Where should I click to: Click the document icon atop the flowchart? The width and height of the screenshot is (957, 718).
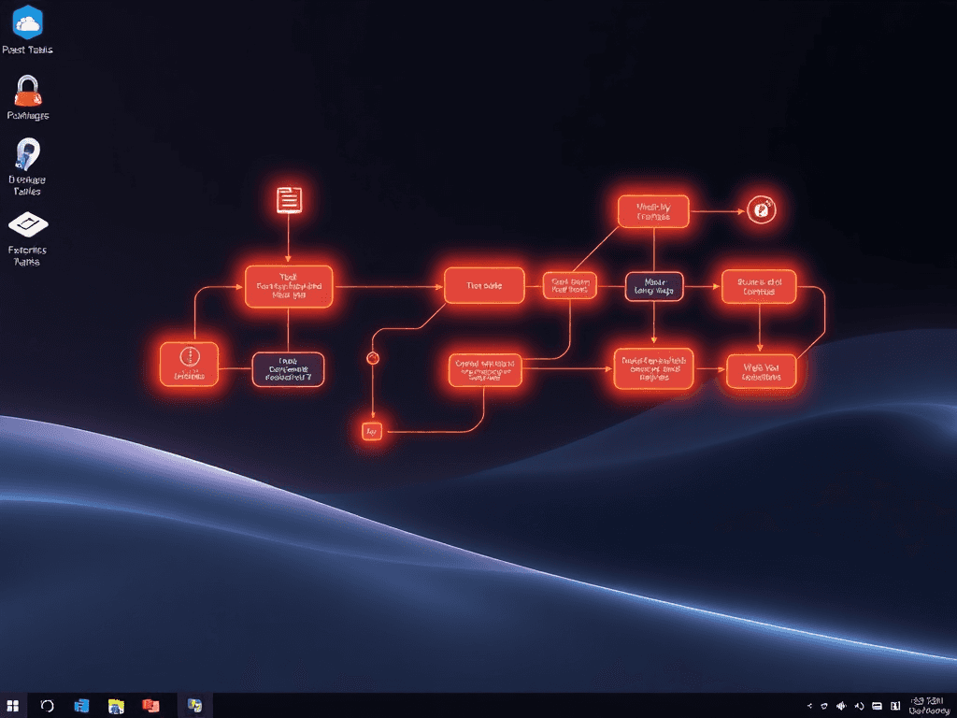tap(289, 198)
